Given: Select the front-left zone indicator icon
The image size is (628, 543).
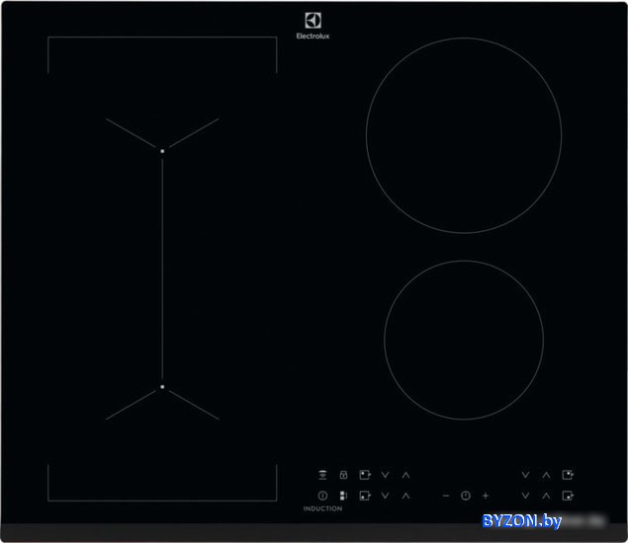Looking at the screenshot, I should pos(365,496).
